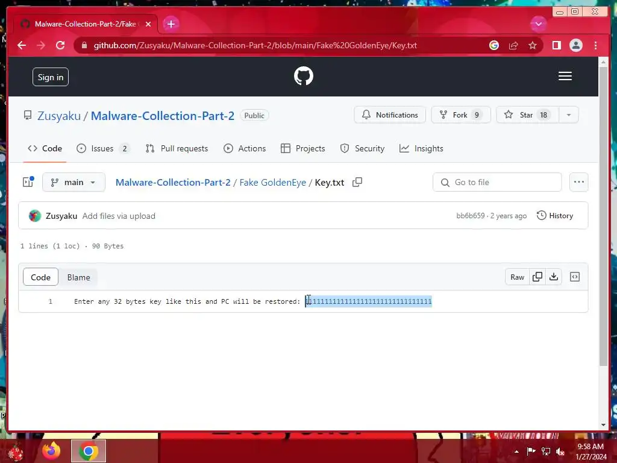Open Chrome profile avatar
This screenshot has height=463, width=617.
[x=575, y=45]
